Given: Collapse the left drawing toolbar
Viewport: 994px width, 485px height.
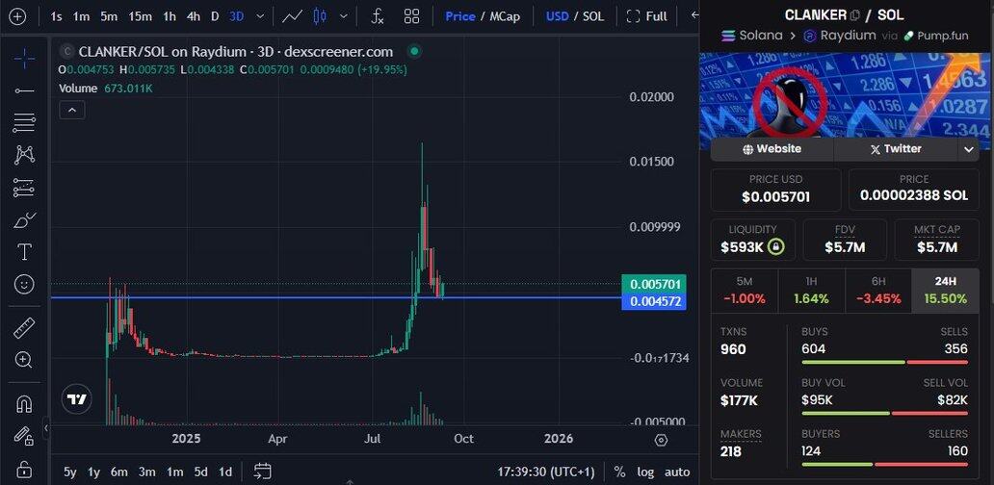Looking at the screenshot, I should click(45, 428).
